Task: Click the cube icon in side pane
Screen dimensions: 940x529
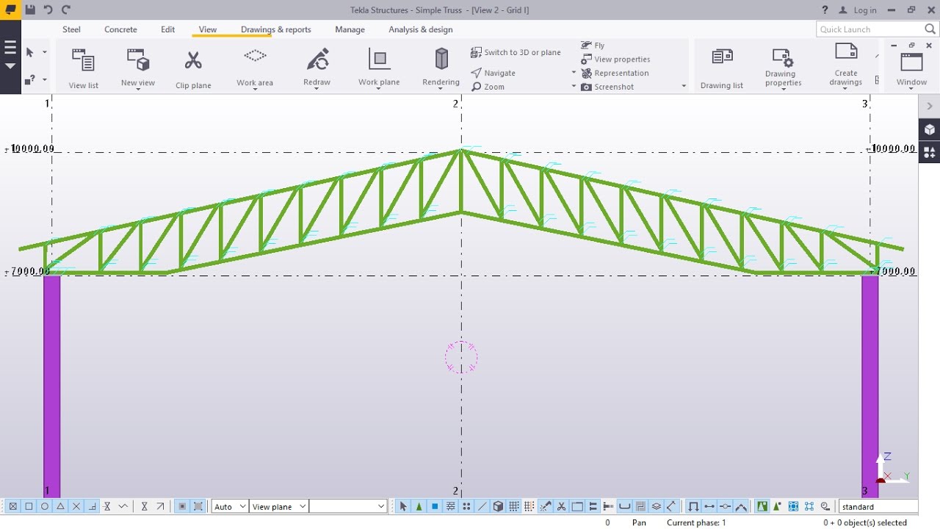Action: (930, 130)
